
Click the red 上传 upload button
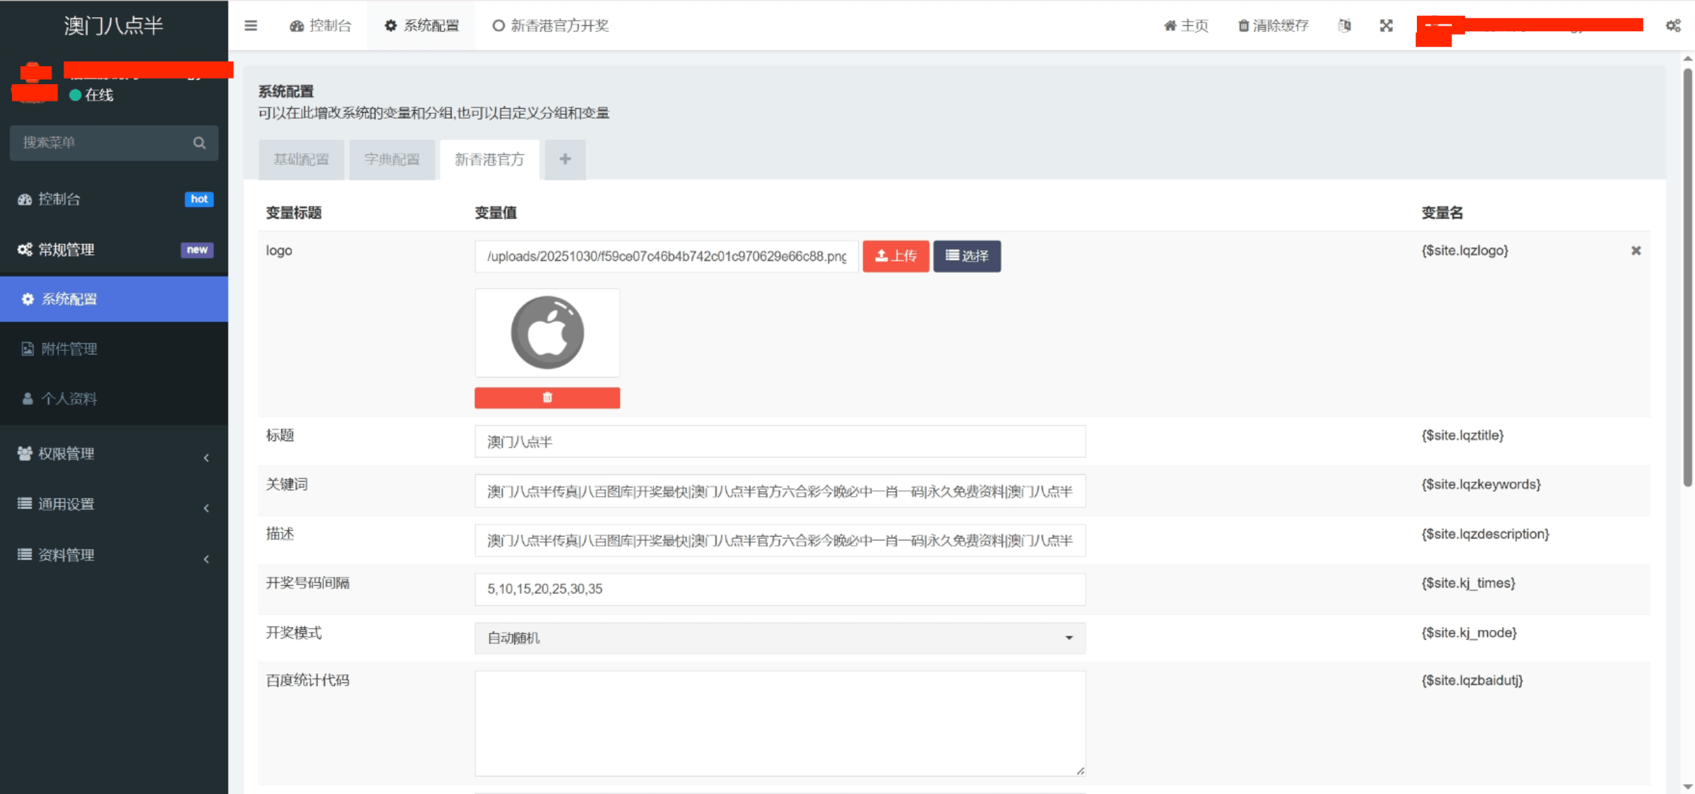pyautogui.click(x=895, y=256)
